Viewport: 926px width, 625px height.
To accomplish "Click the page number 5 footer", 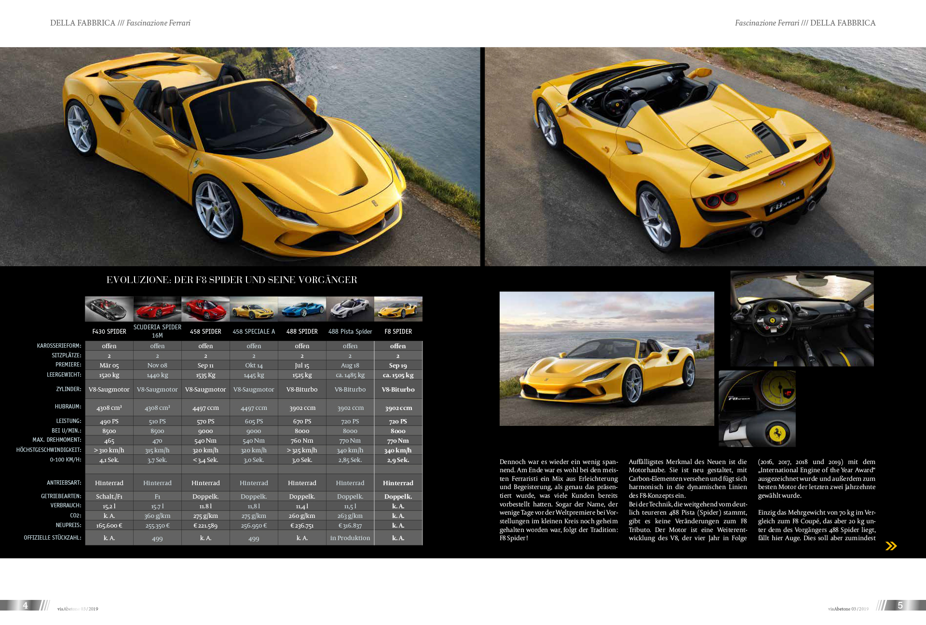I will (900, 605).
